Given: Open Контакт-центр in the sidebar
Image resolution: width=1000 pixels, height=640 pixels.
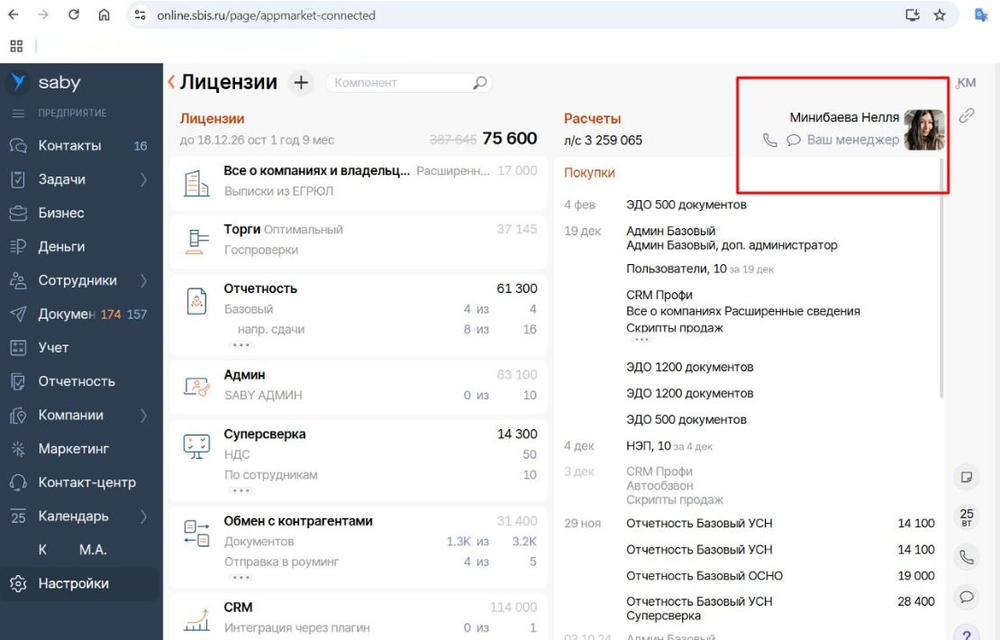Looking at the screenshot, I should tap(86, 482).
